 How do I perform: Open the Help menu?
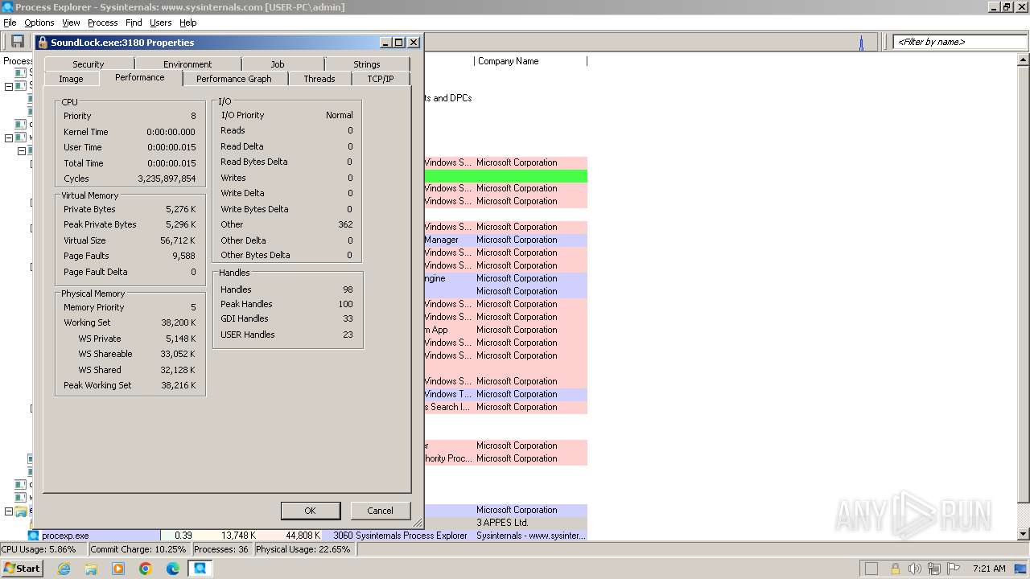pyautogui.click(x=188, y=23)
